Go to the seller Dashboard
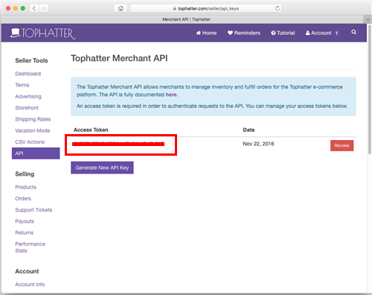The height and width of the screenshot is (295, 372). click(28, 74)
